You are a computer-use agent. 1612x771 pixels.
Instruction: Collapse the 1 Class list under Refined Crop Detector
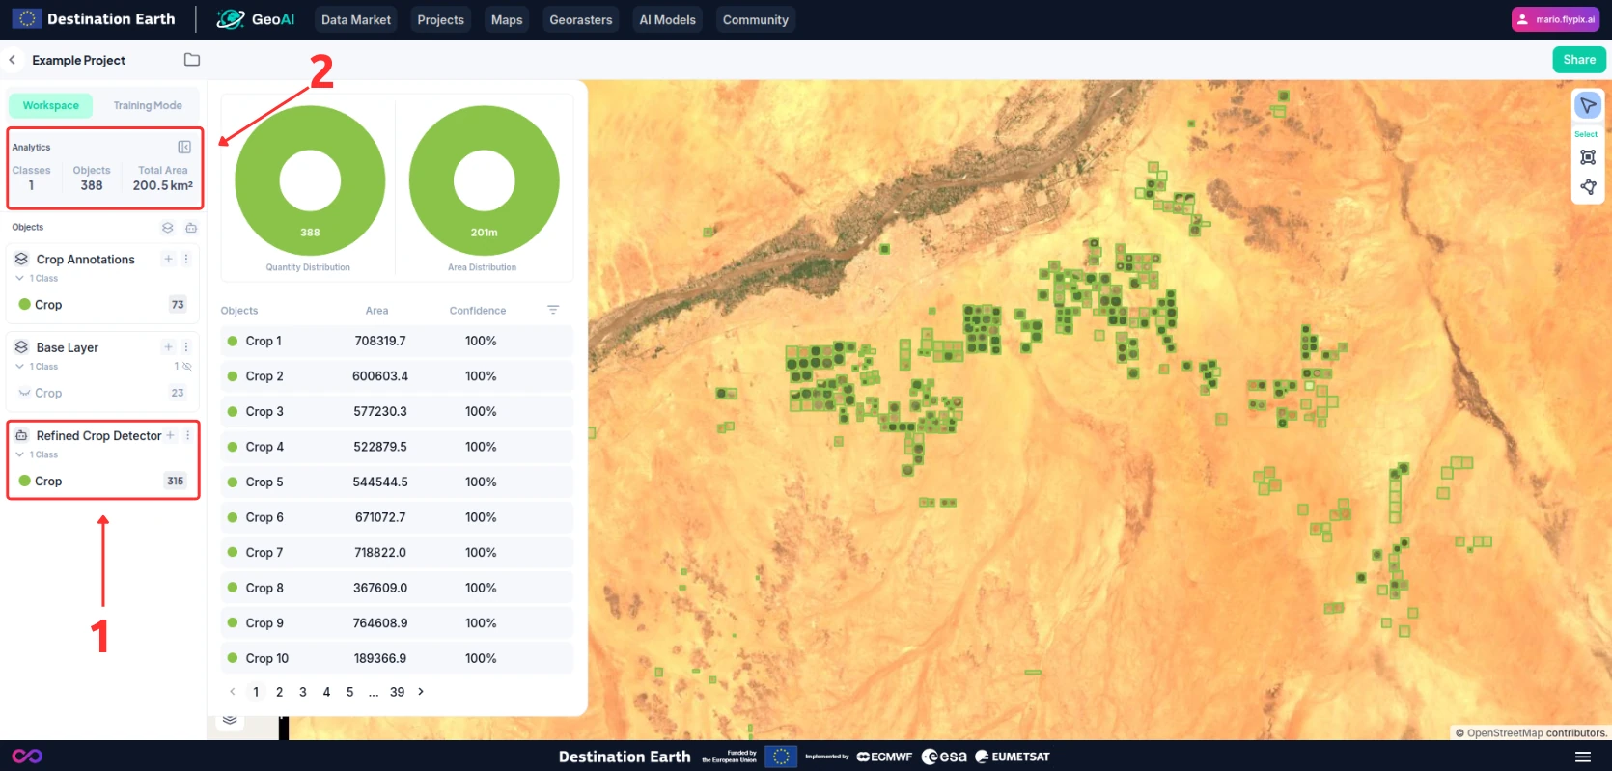[x=19, y=454]
